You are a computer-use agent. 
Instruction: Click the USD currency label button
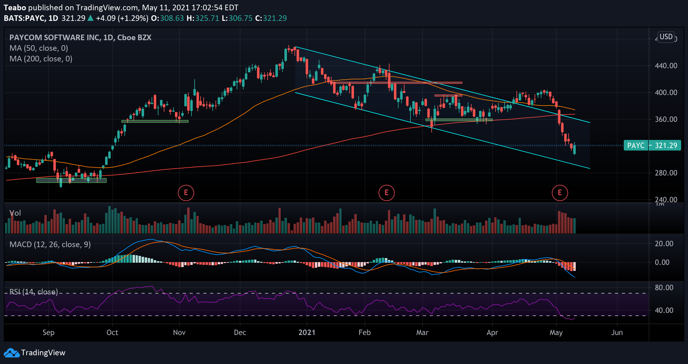(x=666, y=37)
